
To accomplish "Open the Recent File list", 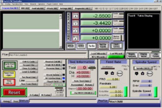I will pyautogui.click(x=29, y=65).
